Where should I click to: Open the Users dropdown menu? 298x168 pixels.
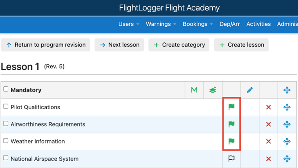(129, 24)
